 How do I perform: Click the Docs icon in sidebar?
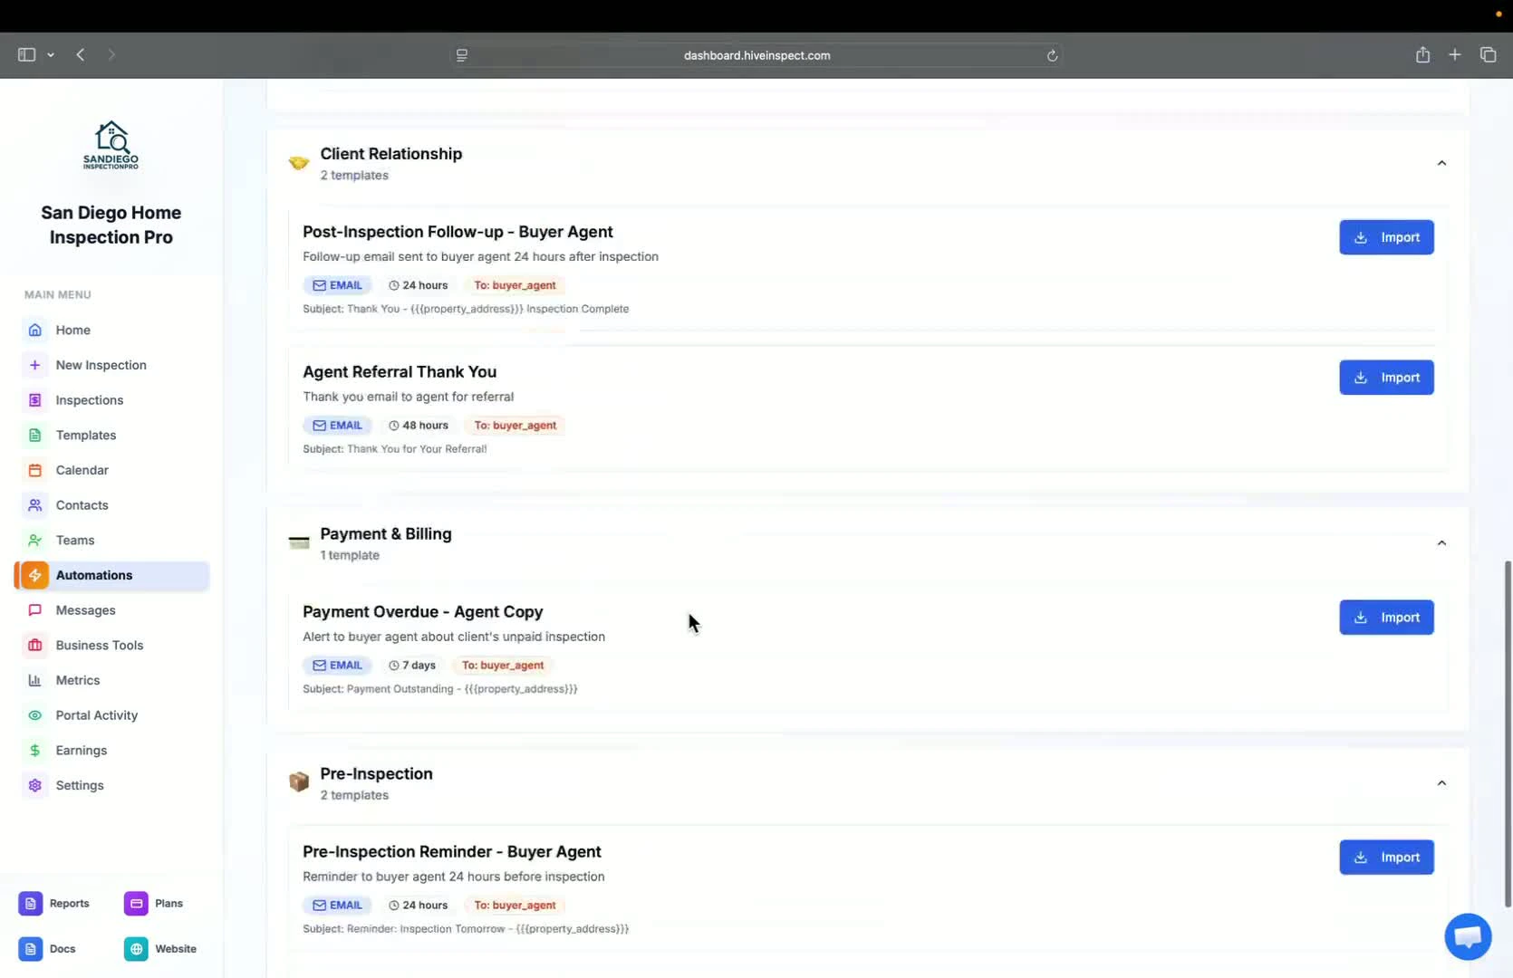31,948
